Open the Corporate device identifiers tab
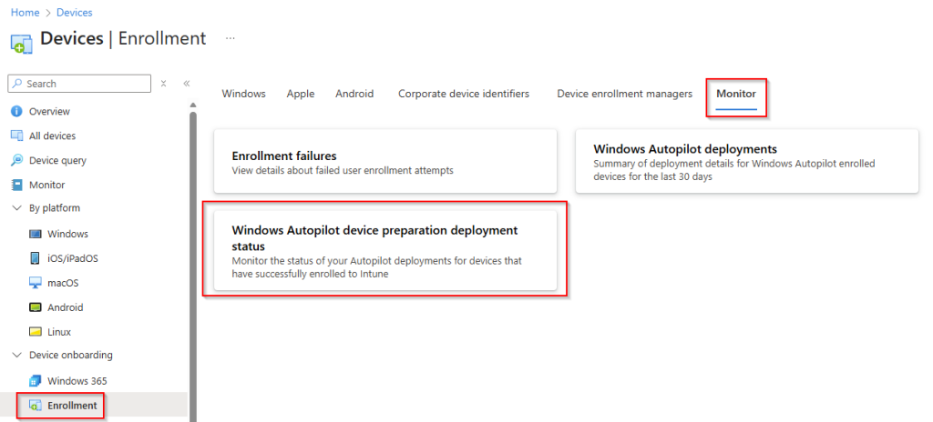This screenshot has height=422, width=933. [463, 94]
